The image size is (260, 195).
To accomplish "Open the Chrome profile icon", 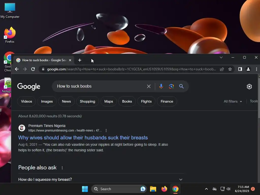I will coord(248,69).
